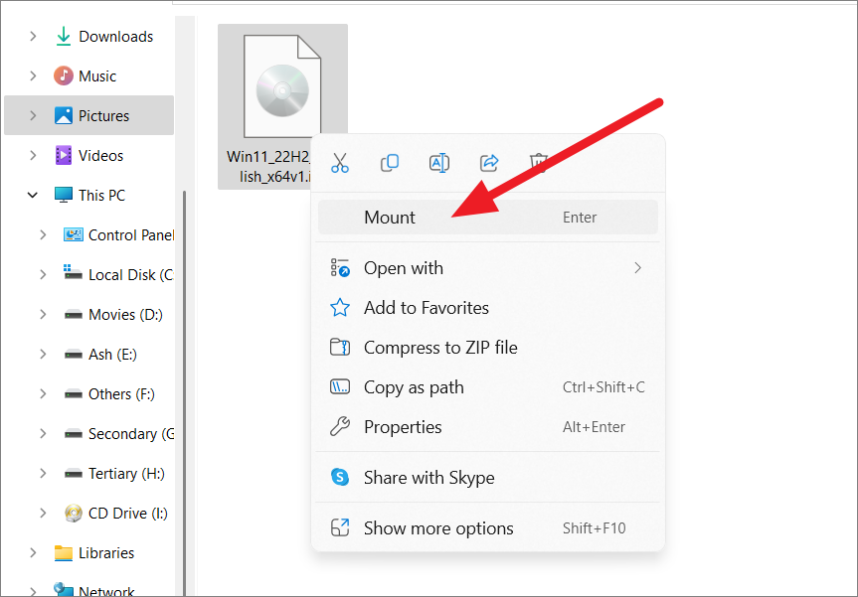Expand the Secondary (G:) chevron
Screen dimensions: 858x597
(x=43, y=433)
